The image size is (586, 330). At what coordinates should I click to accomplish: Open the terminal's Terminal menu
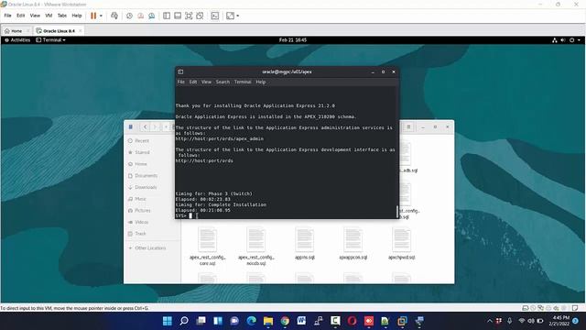pyautogui.click(x=243, y=82)
